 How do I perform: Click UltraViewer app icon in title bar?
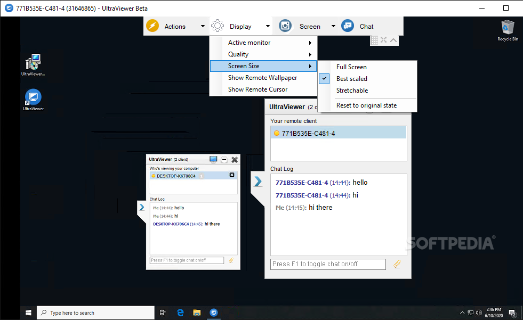pyautogui.click(x=9, y=8)
